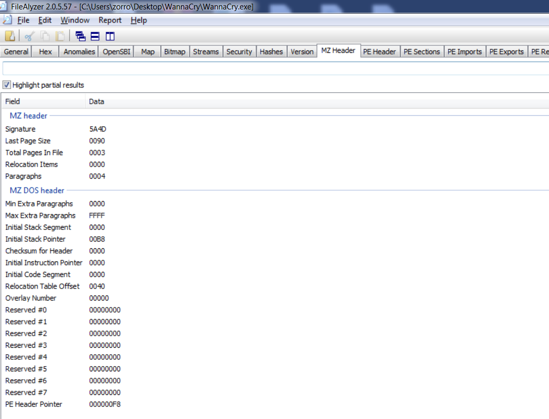Select the Total Pages In File row
This screenshot has height=419, width=549.
[275, 153]
